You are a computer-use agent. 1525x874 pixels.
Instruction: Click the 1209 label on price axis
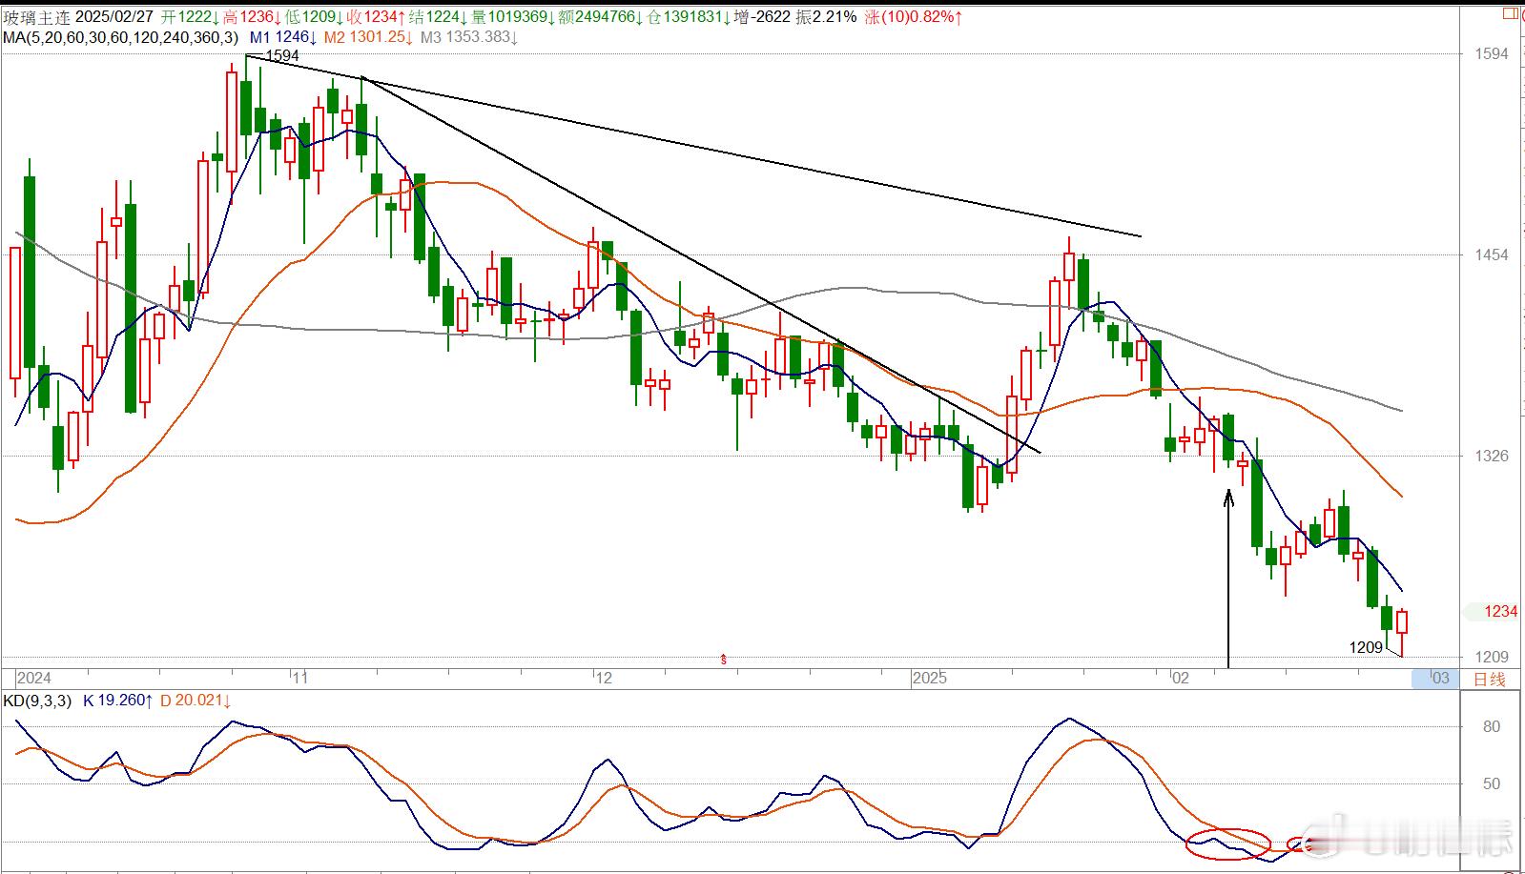(x=1493, y=657)
